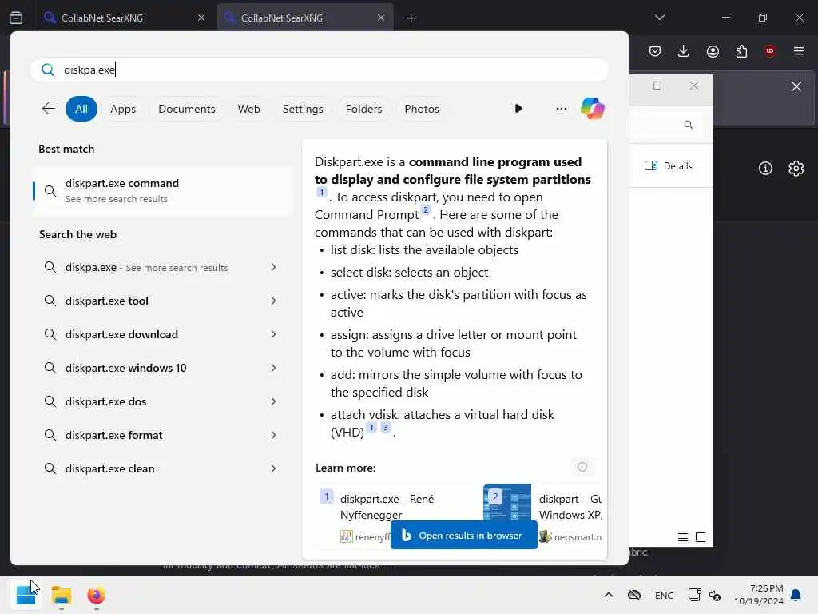The width and height of the screenshot is (818, 614).
Task: Expand the diskpart.exe dos chevron
Action: click(273, 401)
